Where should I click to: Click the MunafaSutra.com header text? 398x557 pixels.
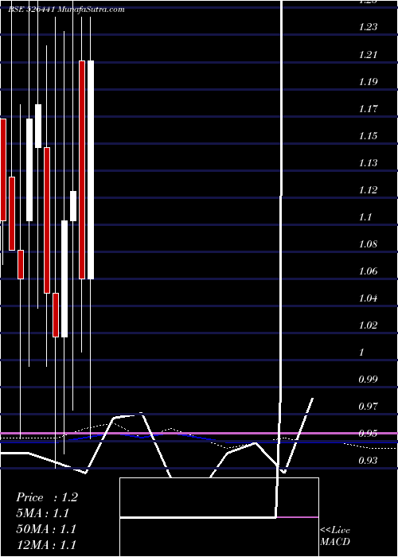(91, 10)
